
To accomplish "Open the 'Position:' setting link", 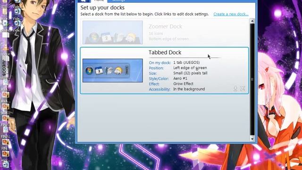I will (x=156, y=68).
